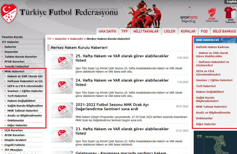This screenshot has width=237, height=154.
Task: Open the FGD tab
Action: (x=204, y=31)
